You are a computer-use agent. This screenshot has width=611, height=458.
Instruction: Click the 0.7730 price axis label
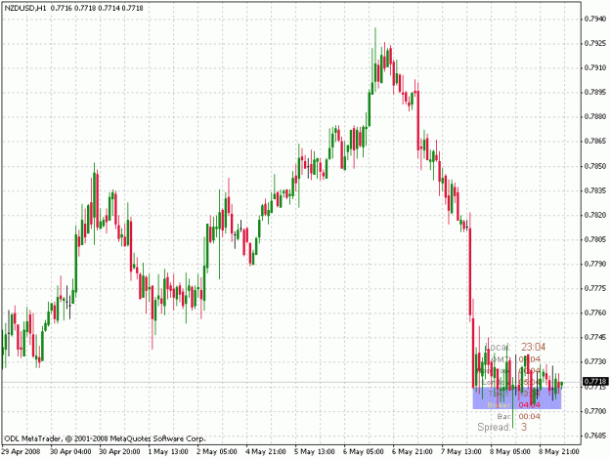(595, 362)
